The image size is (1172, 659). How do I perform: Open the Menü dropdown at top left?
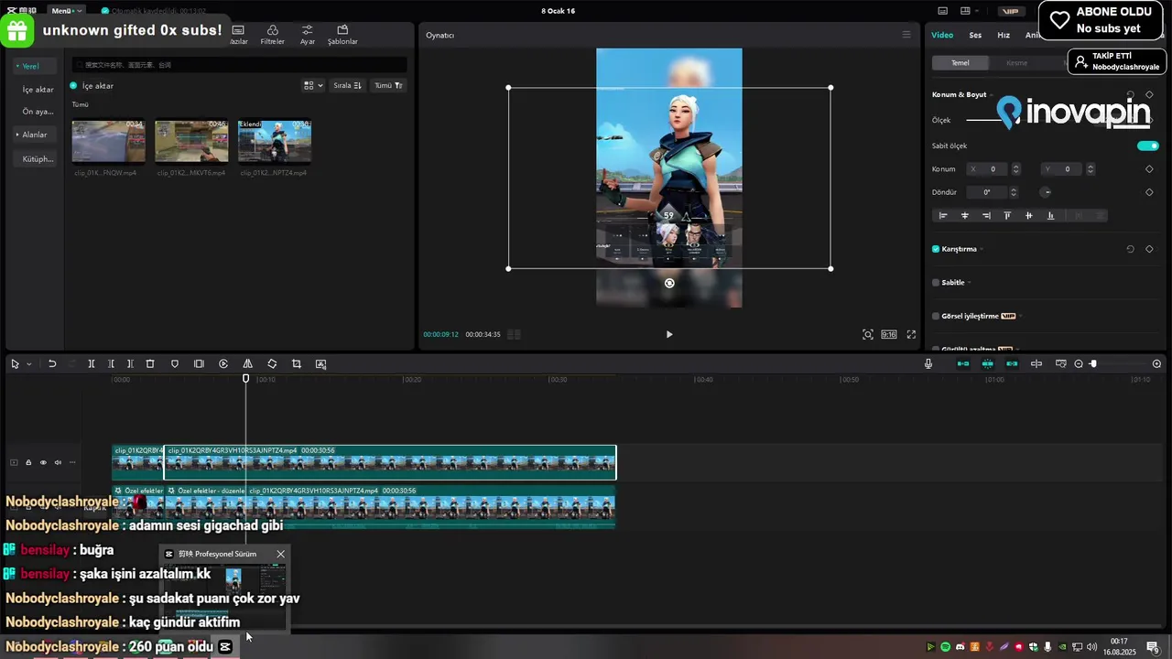click(67, 11)
